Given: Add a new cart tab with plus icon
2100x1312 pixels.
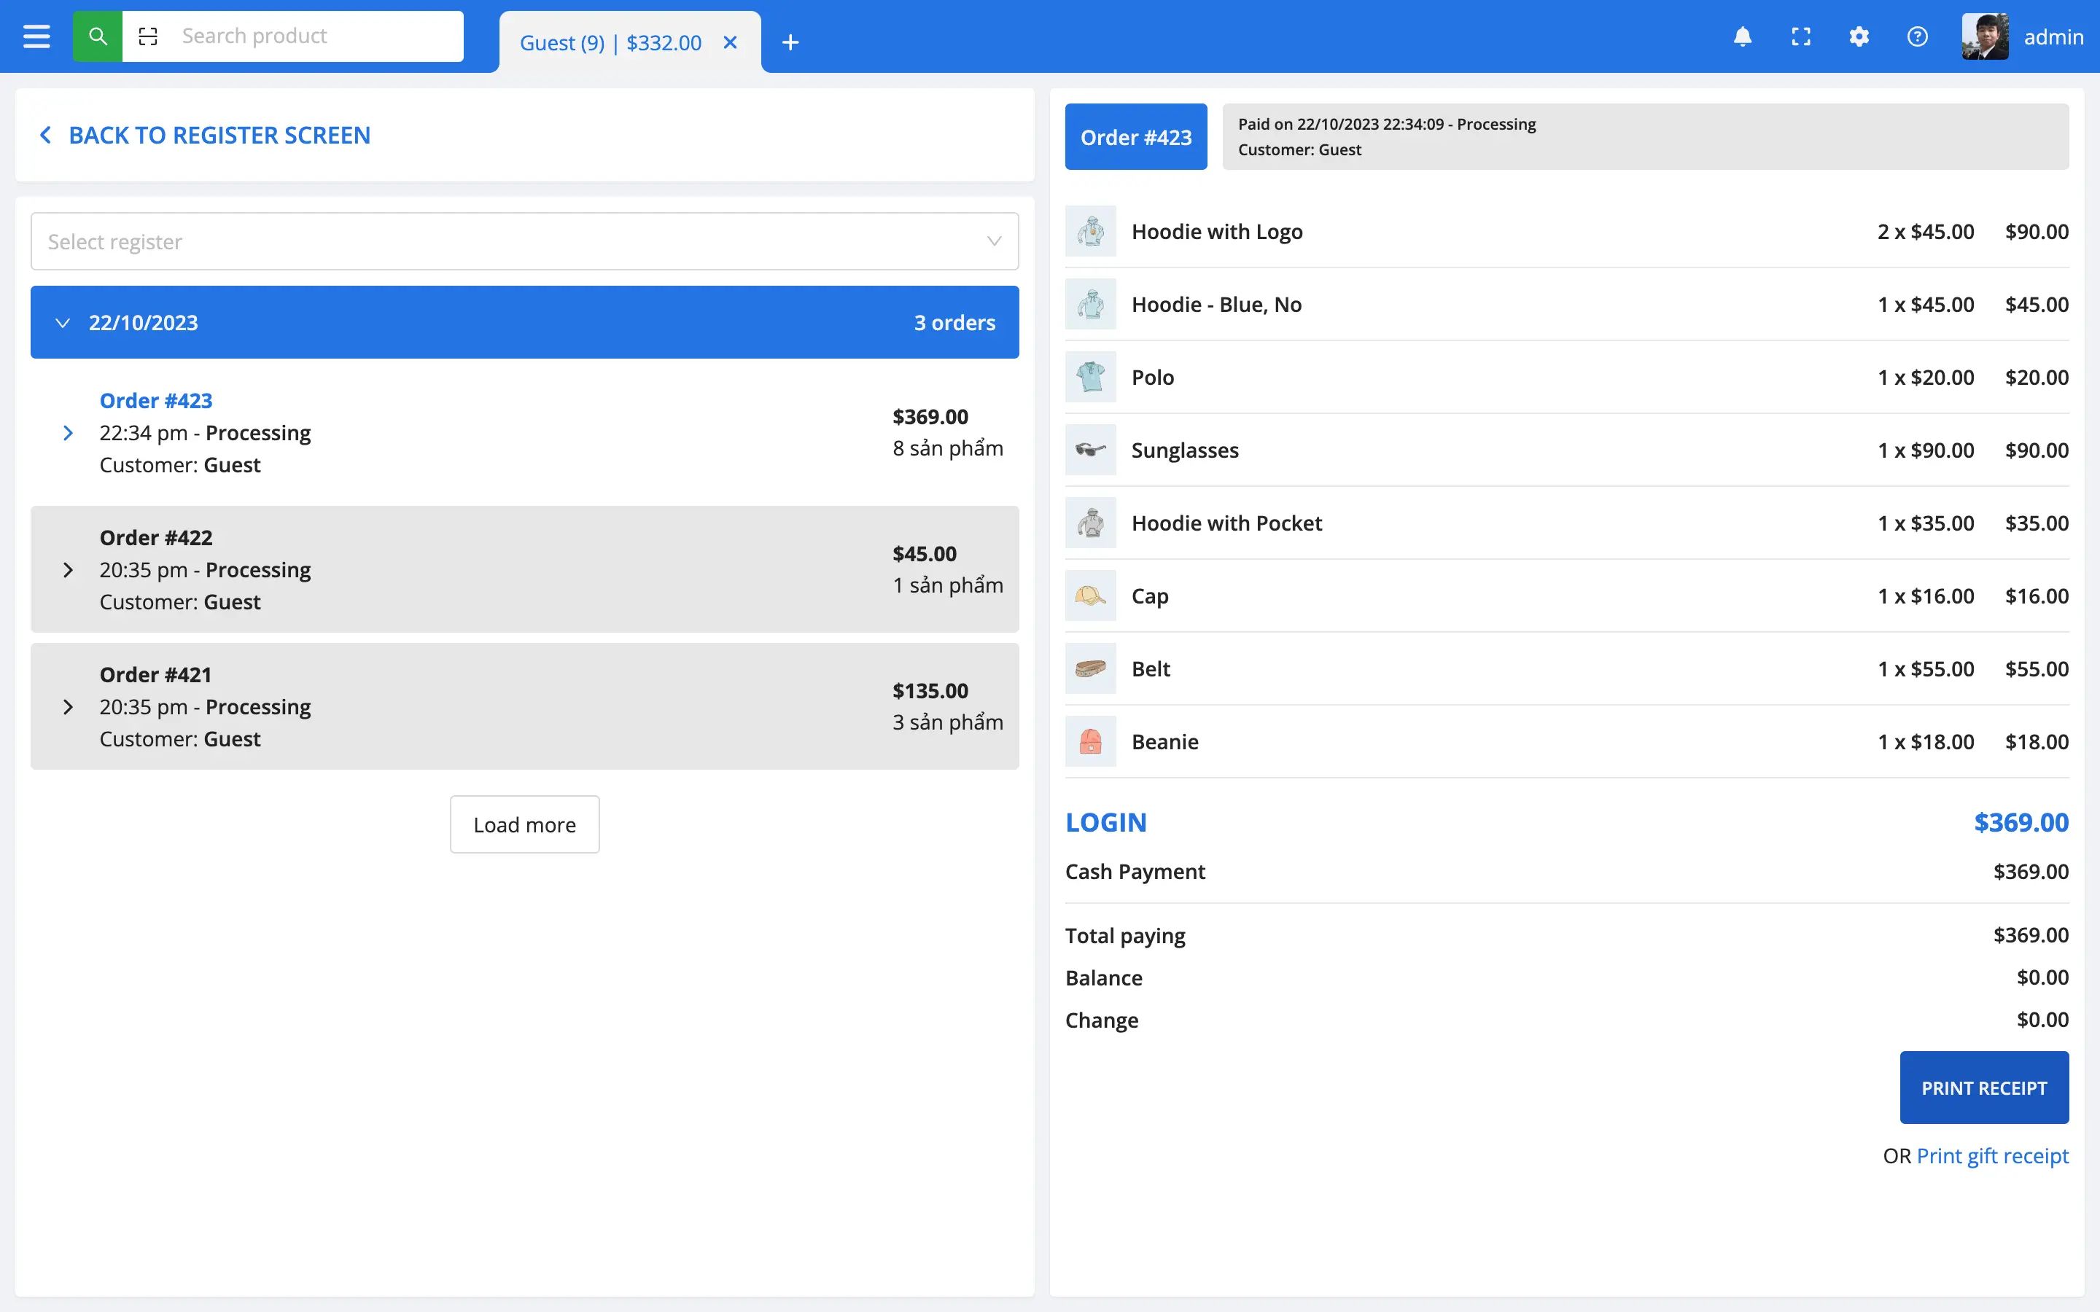Looking at the screenshot, I should click(x=790, y=42).
